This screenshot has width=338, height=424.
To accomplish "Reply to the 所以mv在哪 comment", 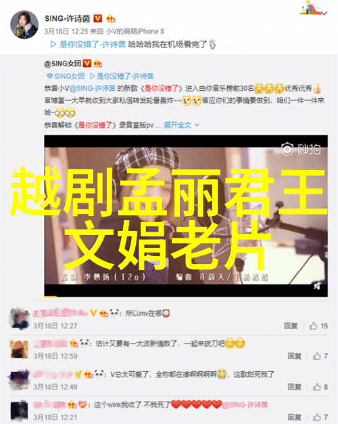I will coord(291,326).
